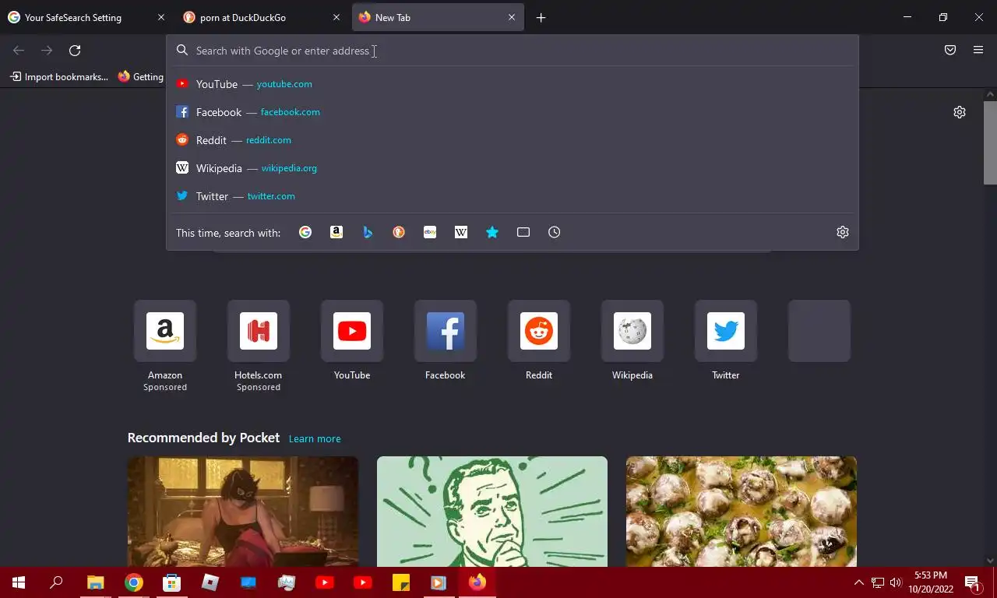997x598 pixels.
Task: Reload the current page
Action: click(x=75, y=50)
